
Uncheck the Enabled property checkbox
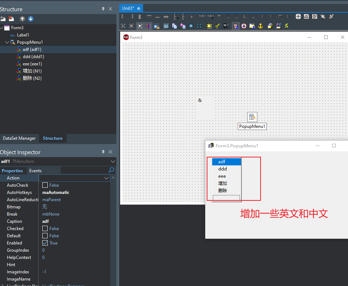(45, 243)
